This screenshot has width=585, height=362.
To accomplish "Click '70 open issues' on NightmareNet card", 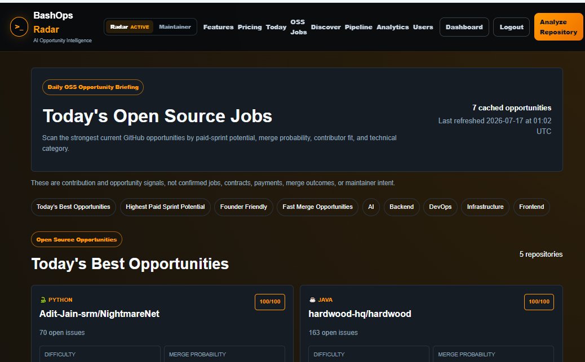I will tap(62, 333).
